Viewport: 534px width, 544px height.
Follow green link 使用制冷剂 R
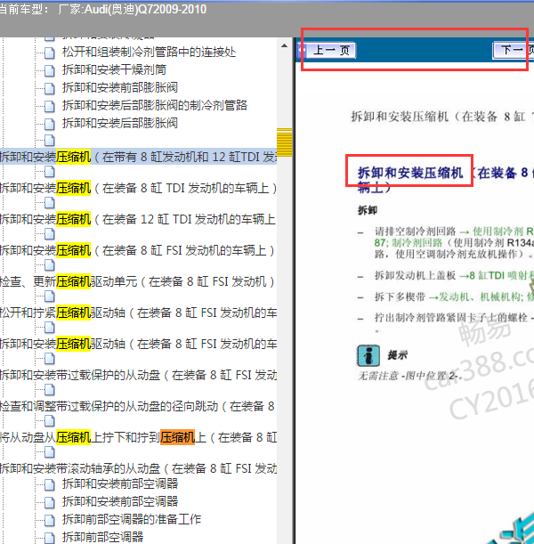[x=504, y=231]
